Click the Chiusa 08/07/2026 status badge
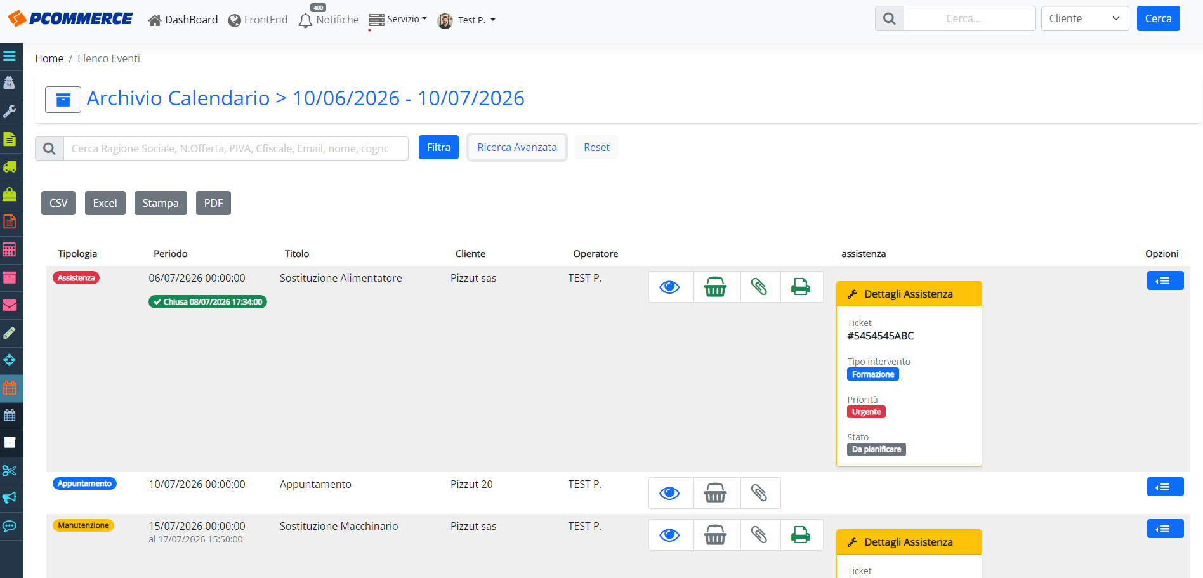Image resolution: width=1203 pixels, height=578 pixels. click(207, 302)
